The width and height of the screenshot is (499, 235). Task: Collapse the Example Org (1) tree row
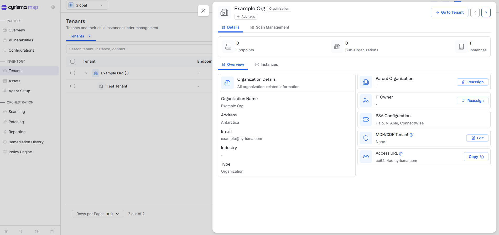(86, 73)
